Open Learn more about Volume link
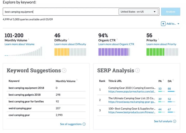 19,44
